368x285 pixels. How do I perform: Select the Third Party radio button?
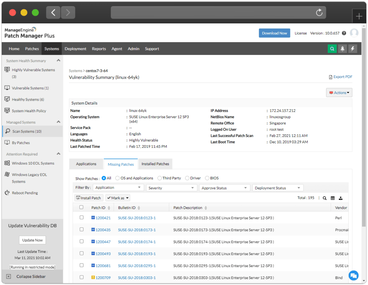point(160,178)
